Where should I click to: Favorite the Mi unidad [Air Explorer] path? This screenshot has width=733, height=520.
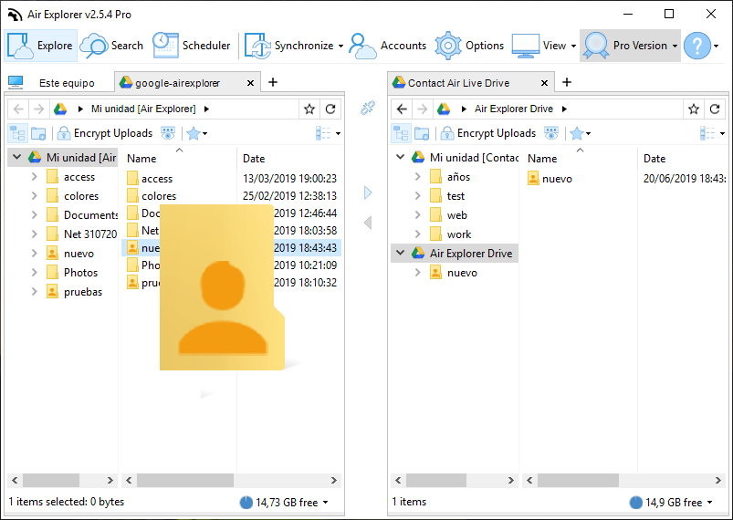click(x=309, y=109)
